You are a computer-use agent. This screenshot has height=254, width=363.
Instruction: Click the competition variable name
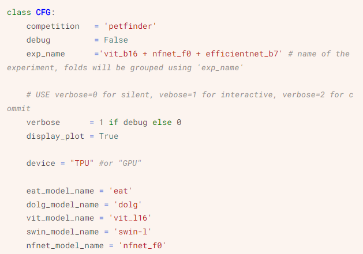click(53, 26)
